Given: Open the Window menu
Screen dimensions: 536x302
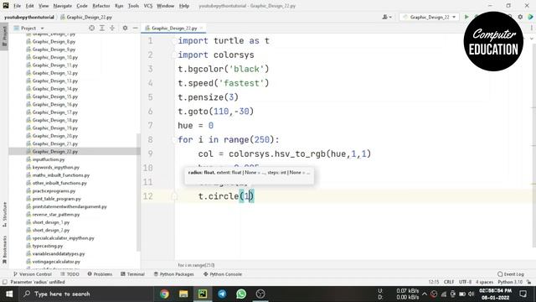Looking at the screenshot, I should pyautogui.click(x=166, y=6).
